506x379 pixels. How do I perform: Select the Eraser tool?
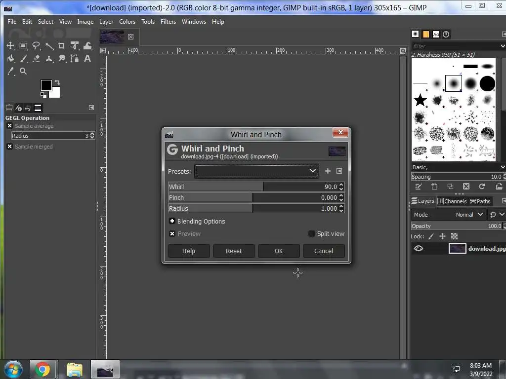point(36,58)
